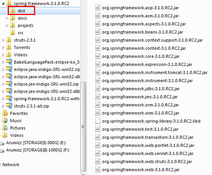Viewport: 212px width, 175px height.
Task: Click the navigation pane vertical scrollbar thumb
Action: pos(83,127)
